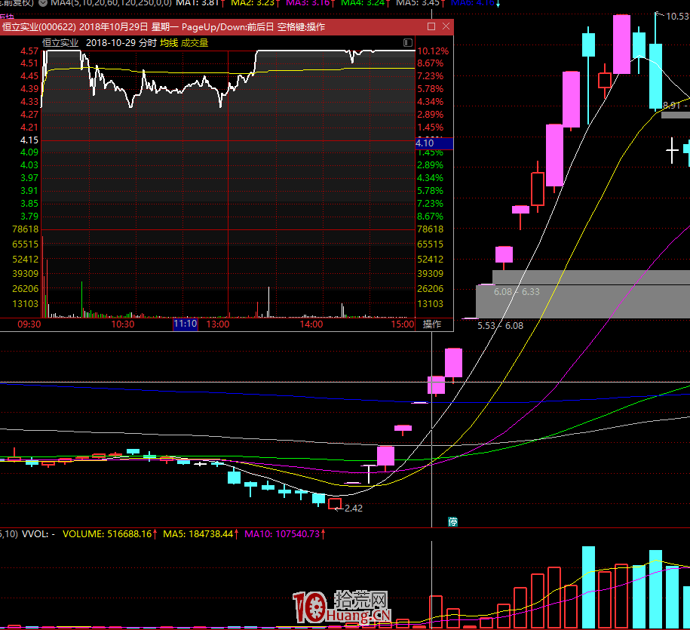This screenshot has height=630, width=690.
Task: Click the 停 suspension marker icon
Action: (453, 521)
